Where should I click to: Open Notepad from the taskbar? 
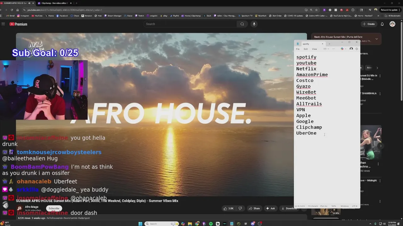[232, 224]
